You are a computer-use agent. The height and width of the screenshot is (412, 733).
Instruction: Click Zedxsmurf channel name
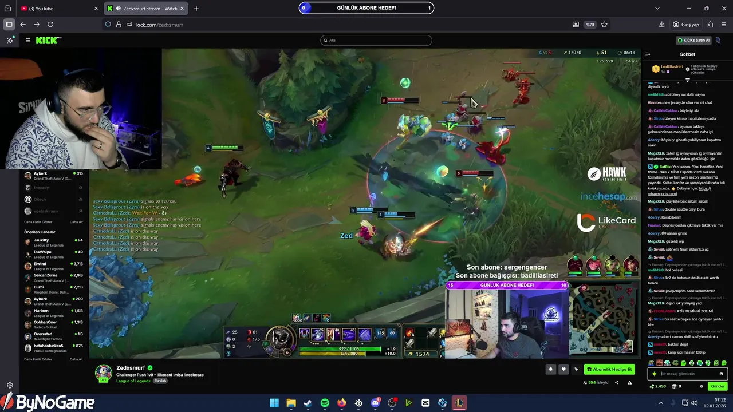pos(131,367)
